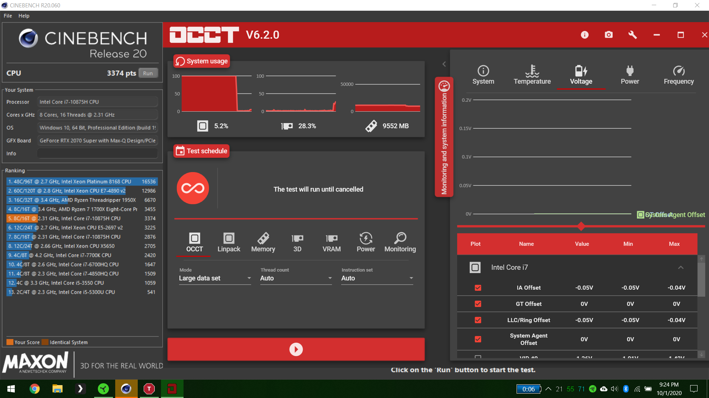Image resolution: width=709 pixels, height=398 pixels.
Task: Open the Help menu in Cinebench
Action: coord(24,16)
